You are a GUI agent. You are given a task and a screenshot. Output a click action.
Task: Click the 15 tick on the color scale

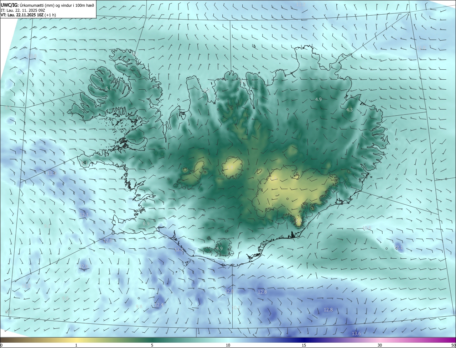coord(304,345)
